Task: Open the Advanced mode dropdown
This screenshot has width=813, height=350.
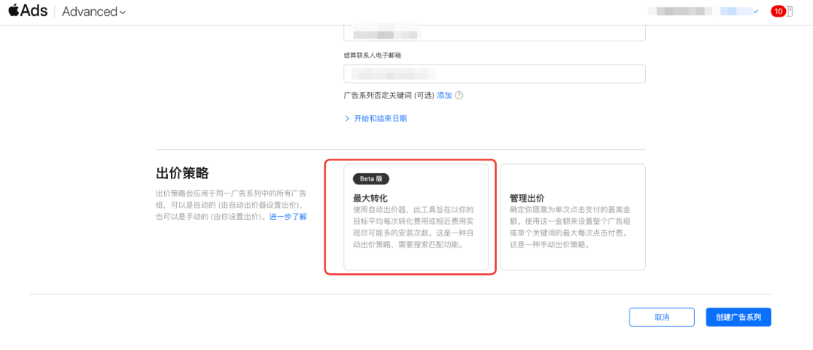Action: (x=94, y=11)
